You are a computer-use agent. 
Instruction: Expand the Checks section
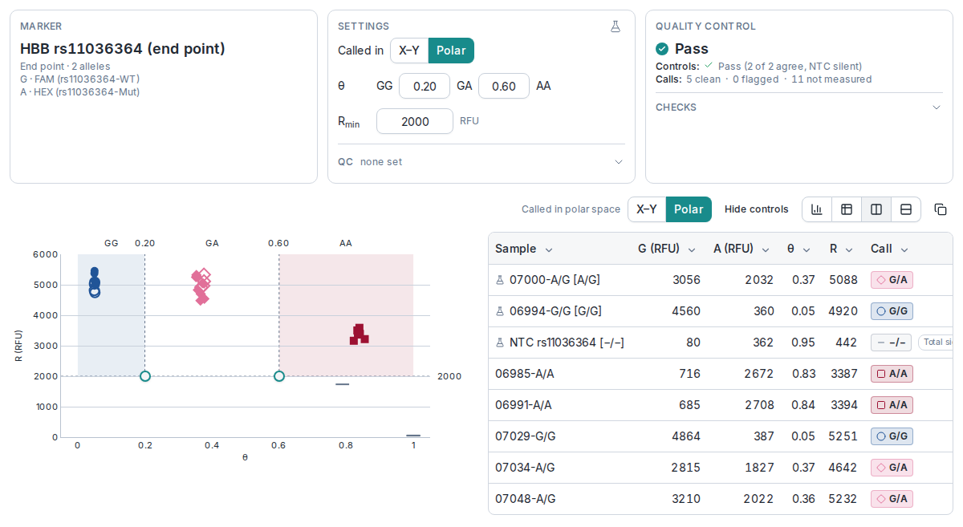pos(937,107)
